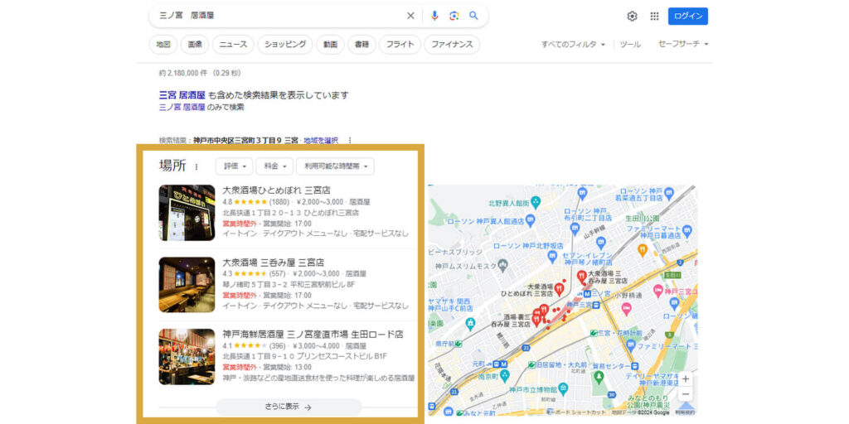Open 大衆酒場 三呑み屋 三宮店 listing title

pyautogui.click(x=274, y=263)
